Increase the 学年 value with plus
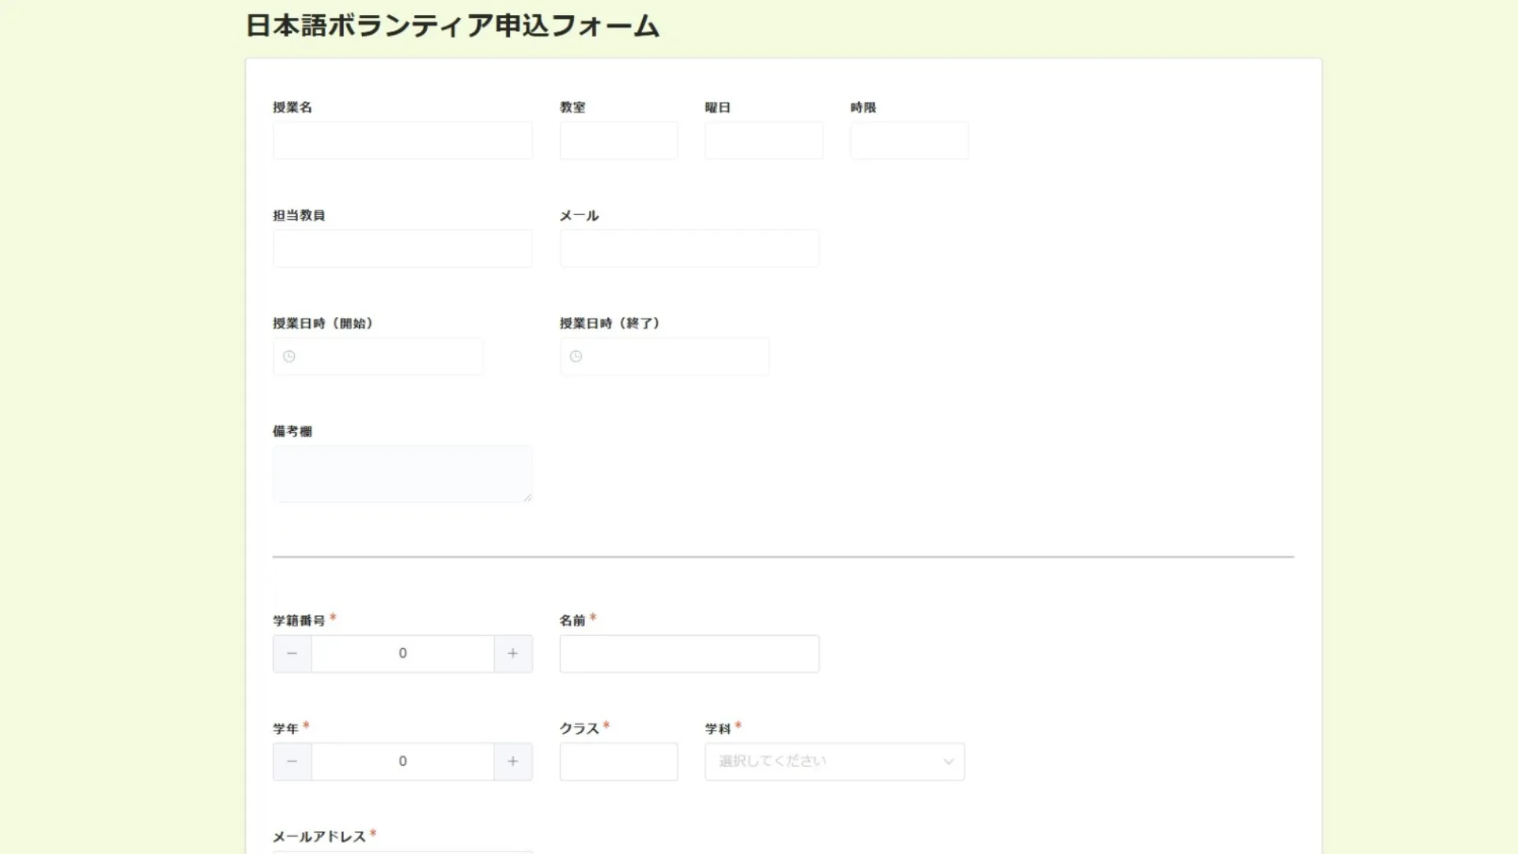 [x=512, y=761]
